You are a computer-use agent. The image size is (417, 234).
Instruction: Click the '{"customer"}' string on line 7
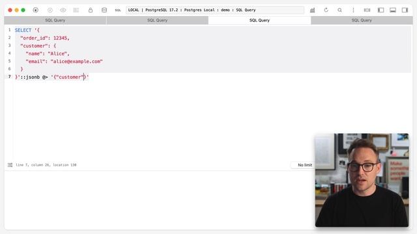[x=70, y=77]
